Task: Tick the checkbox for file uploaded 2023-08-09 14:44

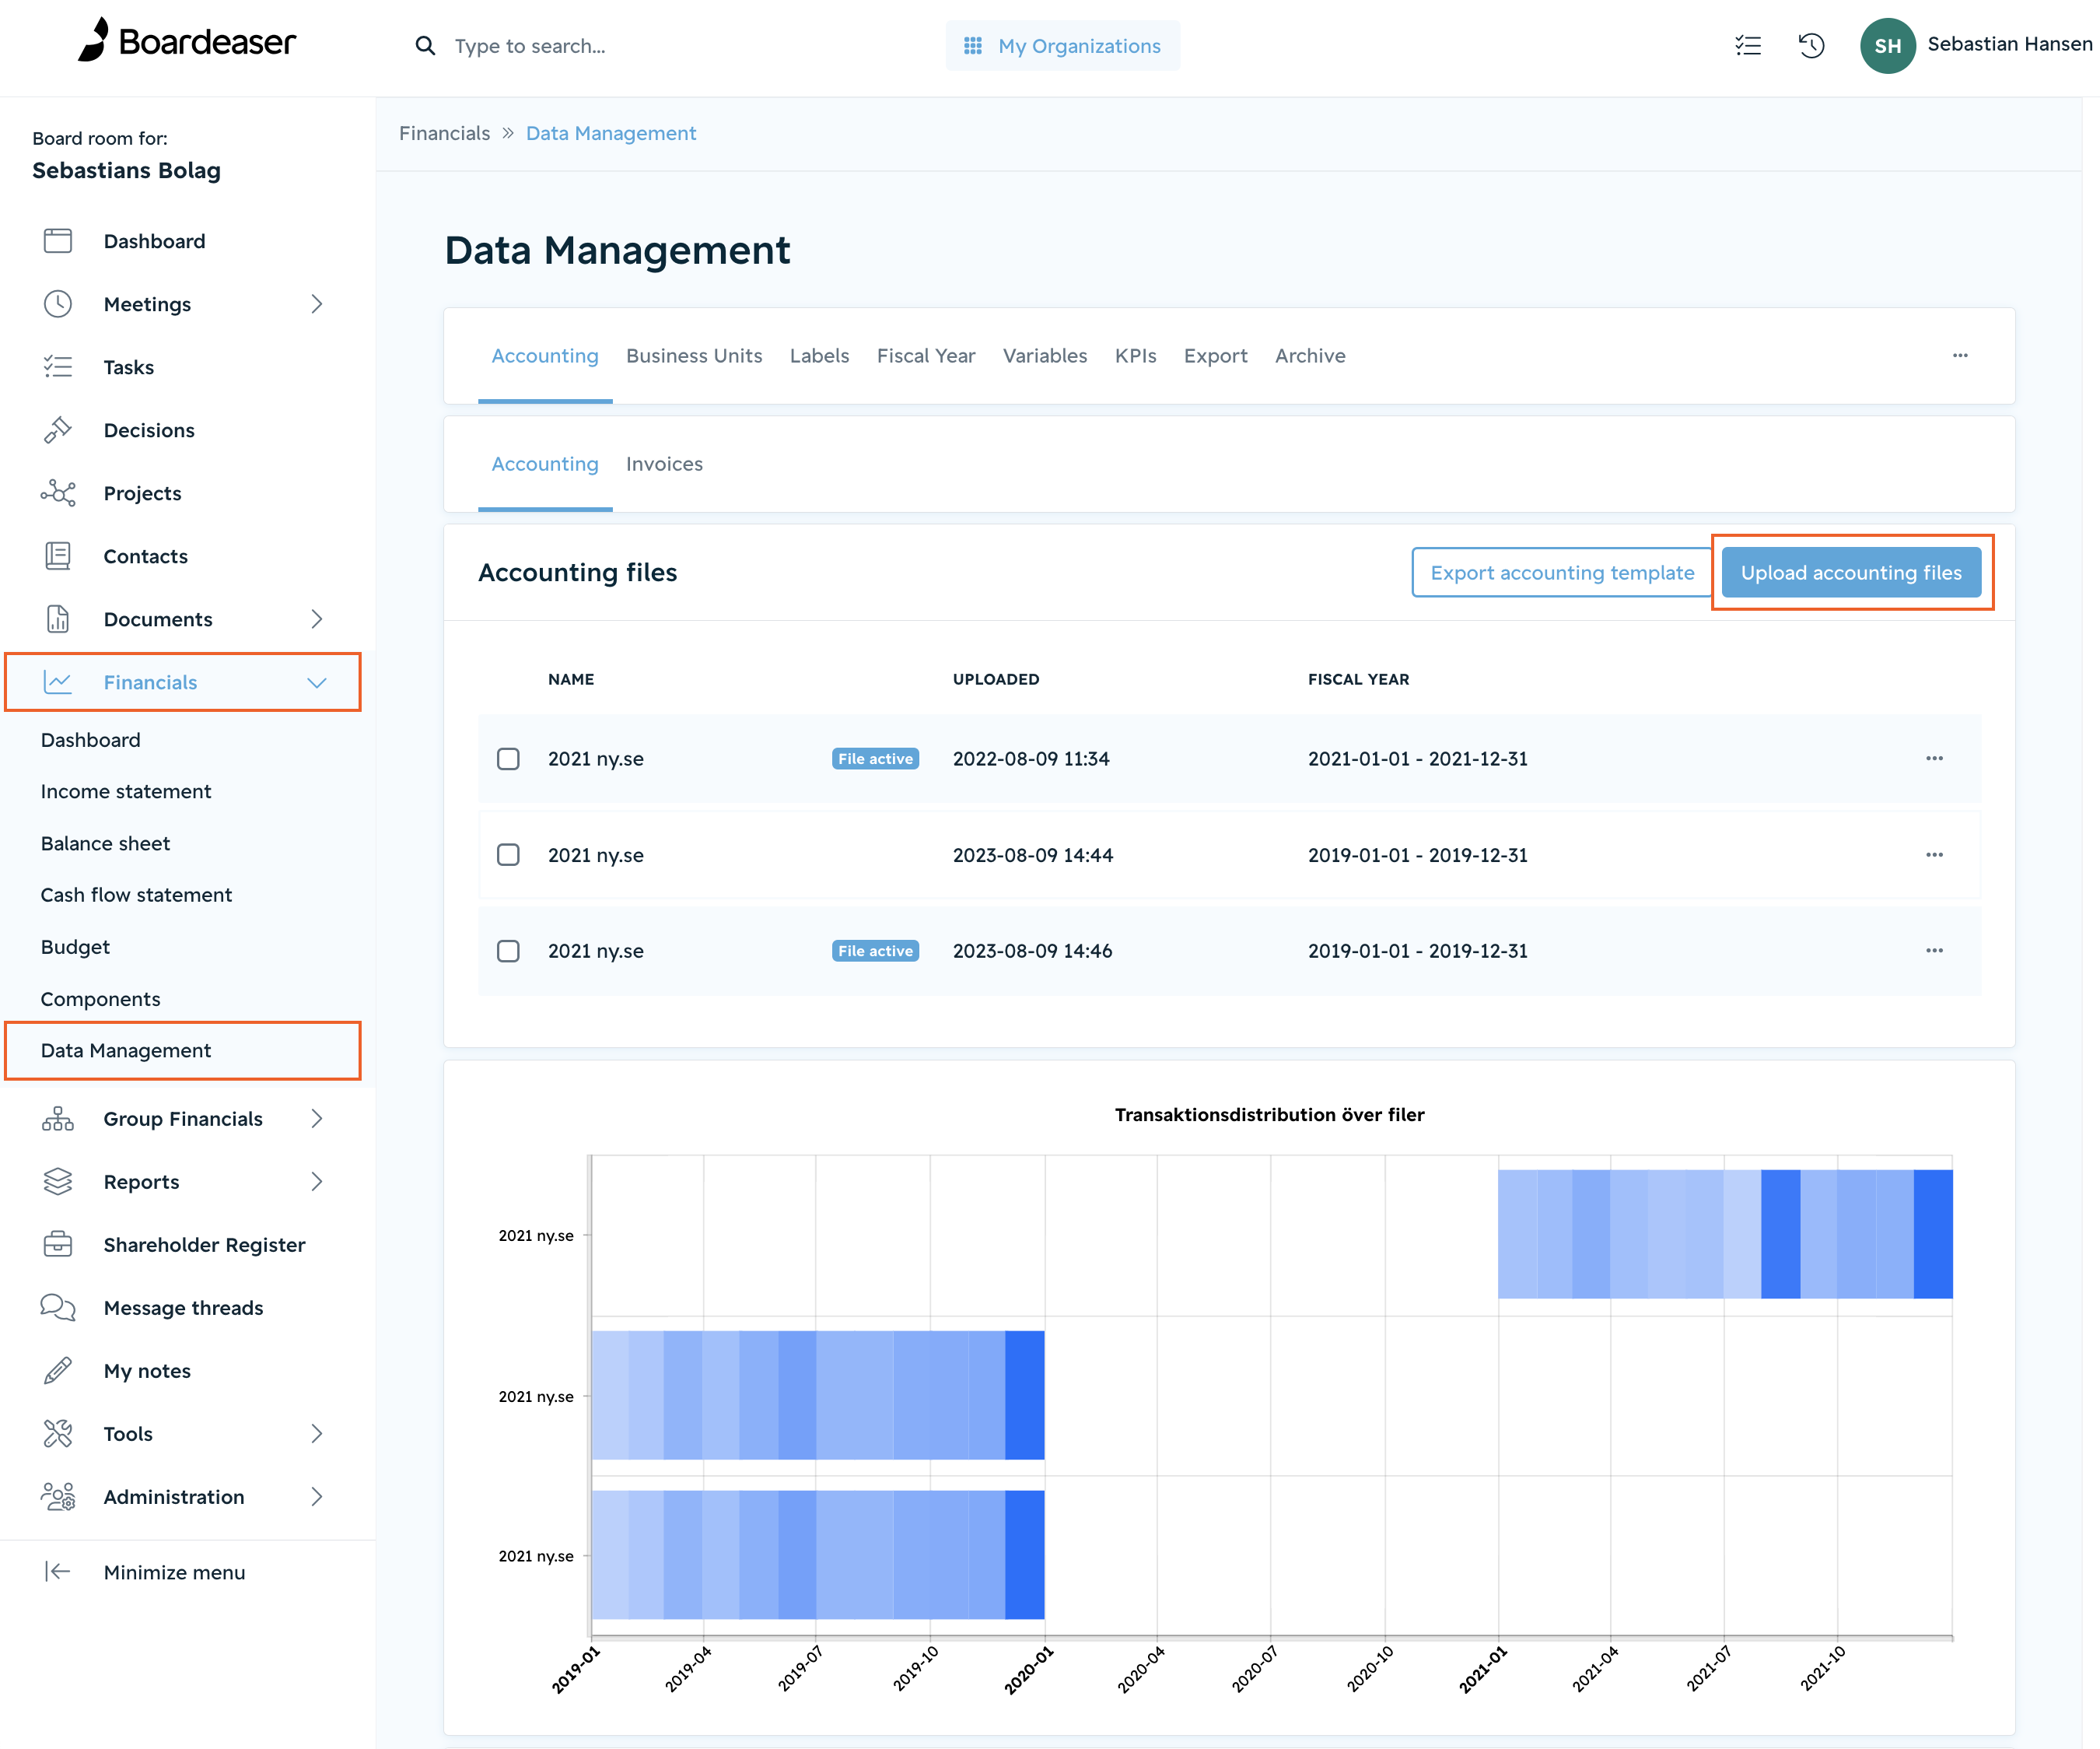Action: tap(508, 854)
